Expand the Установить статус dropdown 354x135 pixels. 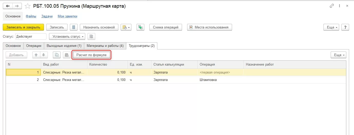click(x=67, y=37)
